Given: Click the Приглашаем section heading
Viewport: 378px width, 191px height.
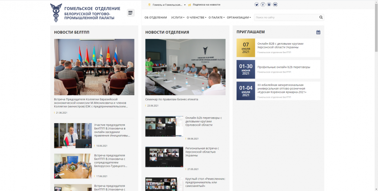Looking at the screenshot, I should 251,32.
